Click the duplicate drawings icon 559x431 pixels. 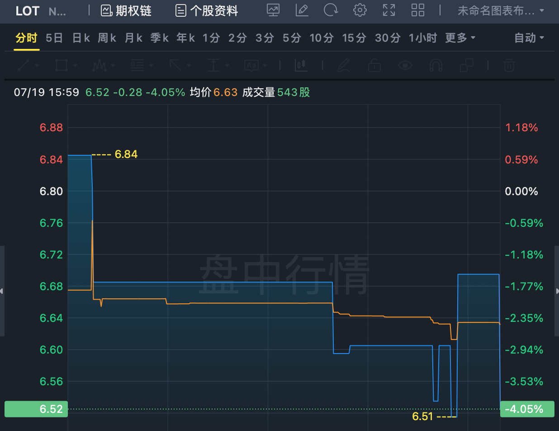coord(466,66)
